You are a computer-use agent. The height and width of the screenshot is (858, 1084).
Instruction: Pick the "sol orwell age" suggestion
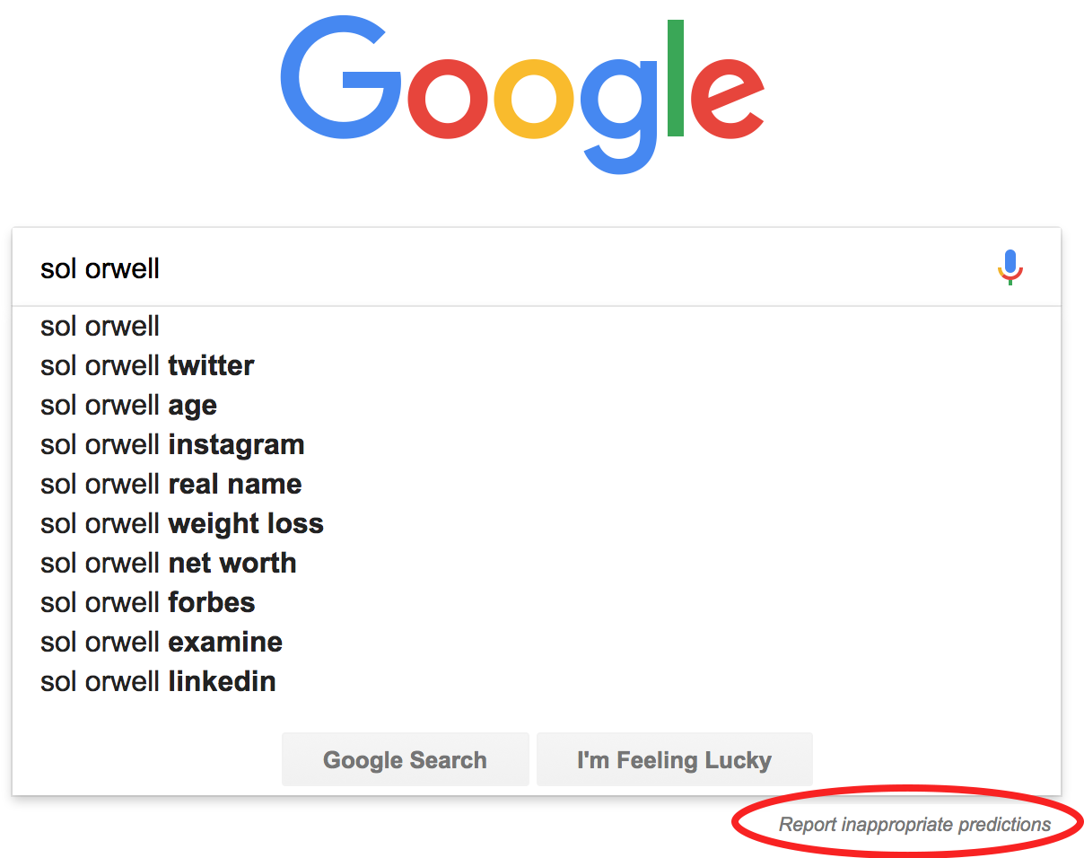coord(537,405)
